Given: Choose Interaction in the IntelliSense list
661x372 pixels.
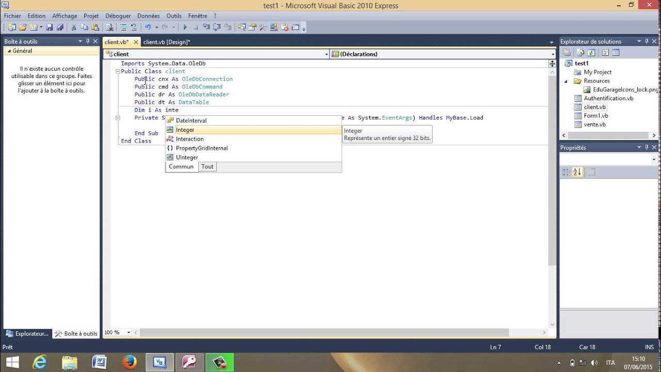Looking at the screenshot, I should coord(253,139).
